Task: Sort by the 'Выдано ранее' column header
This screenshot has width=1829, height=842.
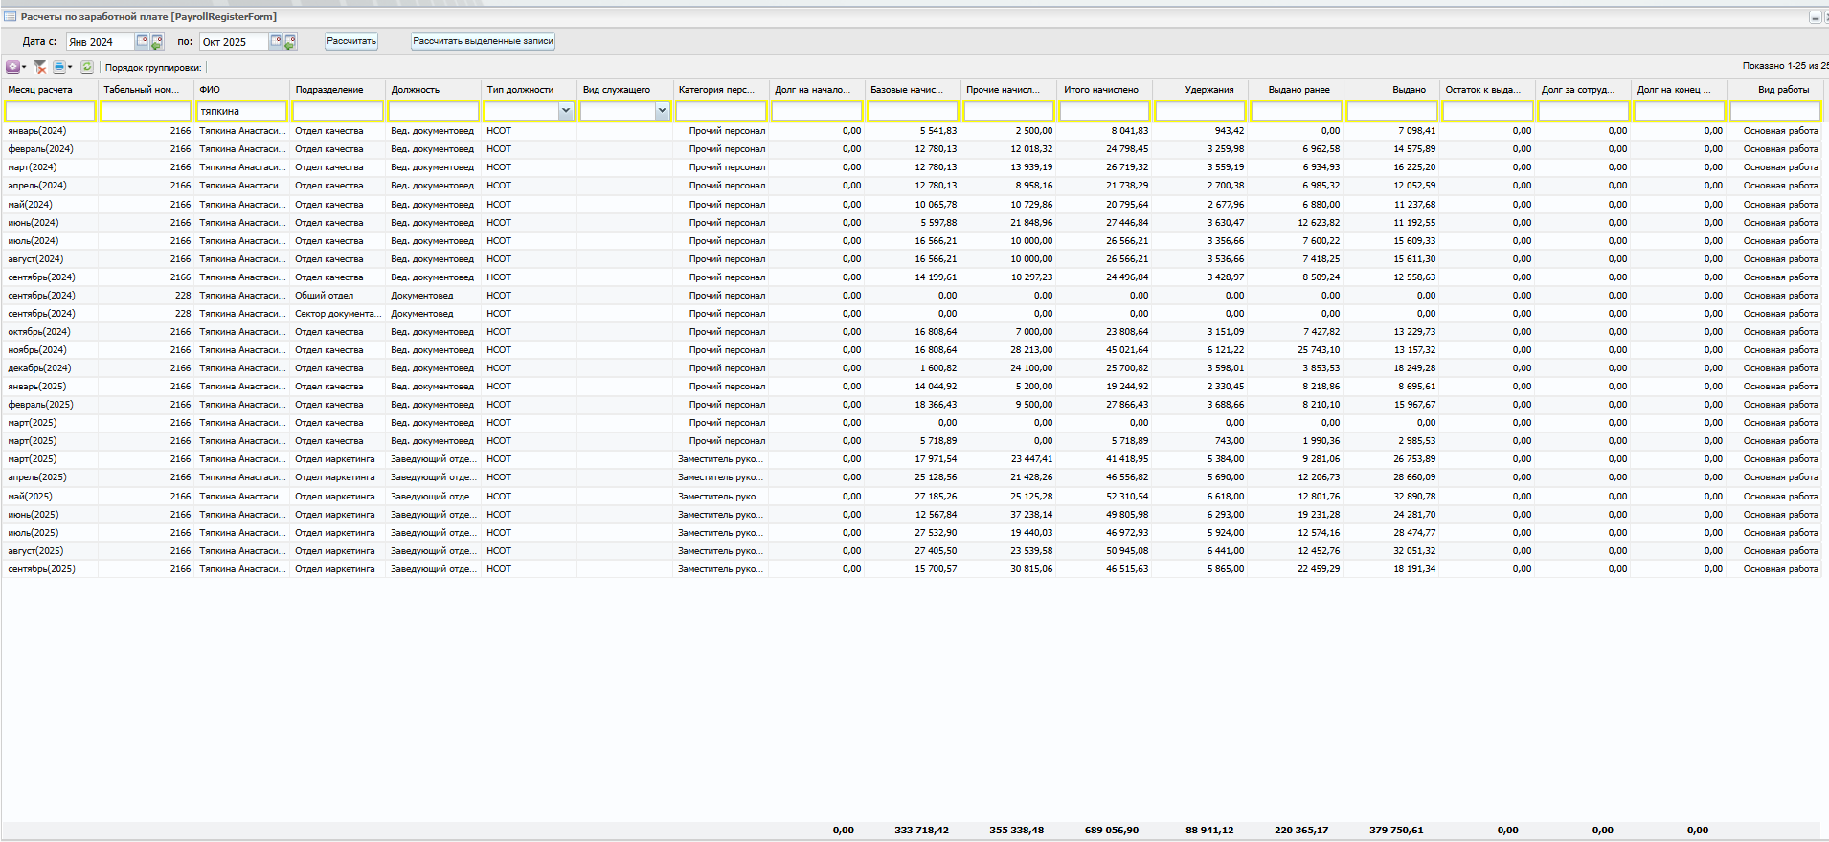Action: [1297, 90]
